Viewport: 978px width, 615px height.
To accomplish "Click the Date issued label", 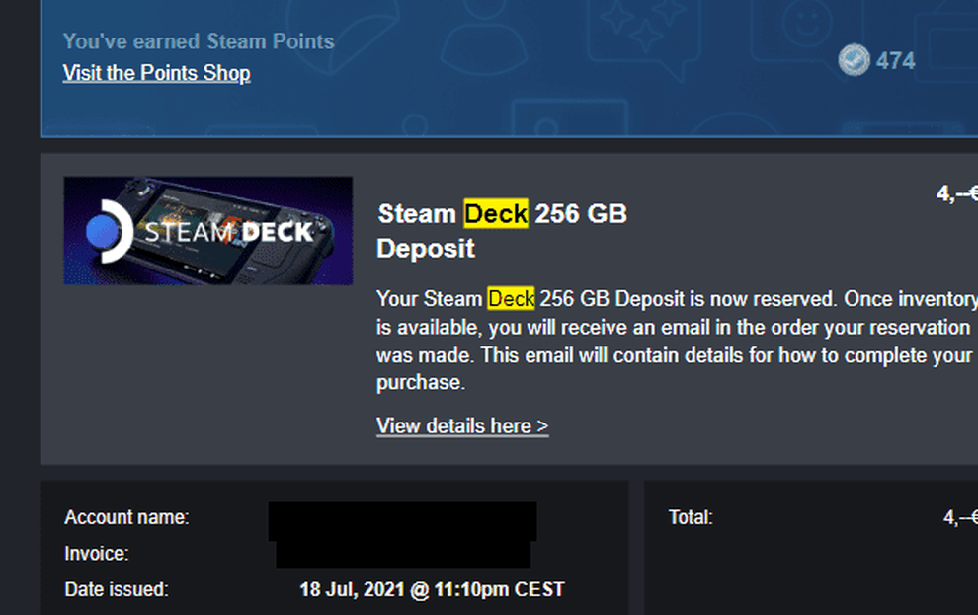I will tap(117, 589).
